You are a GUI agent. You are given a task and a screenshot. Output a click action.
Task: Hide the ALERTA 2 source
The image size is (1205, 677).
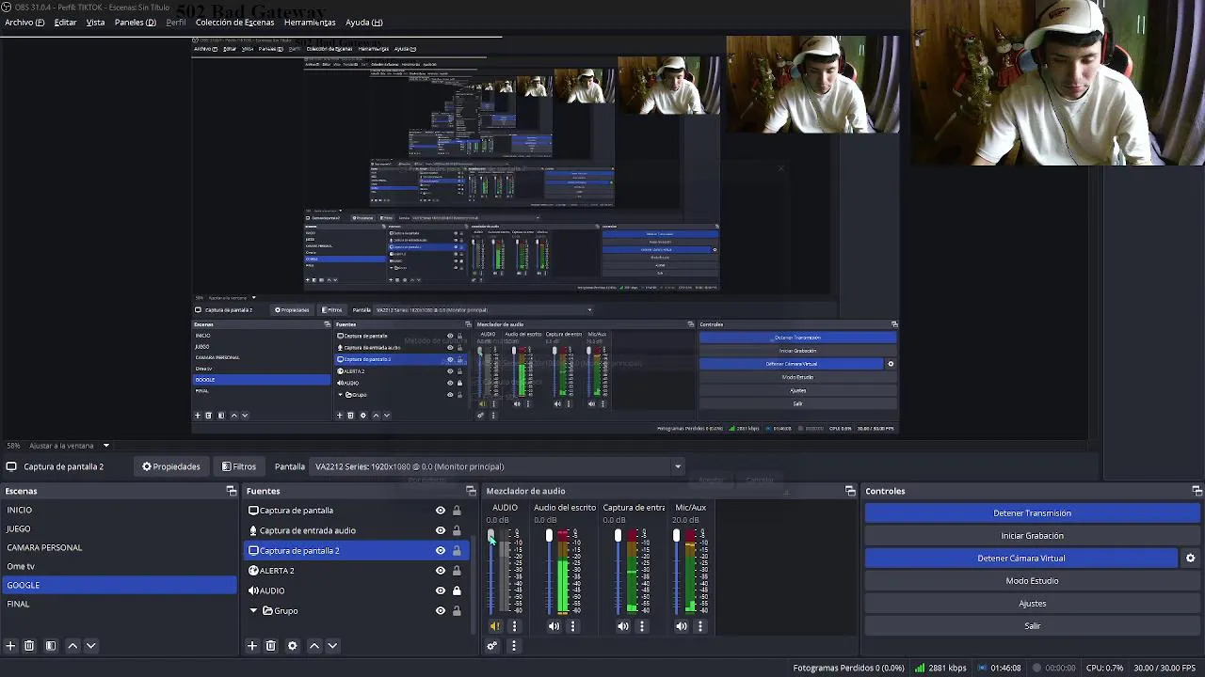[x=440, y=571]
